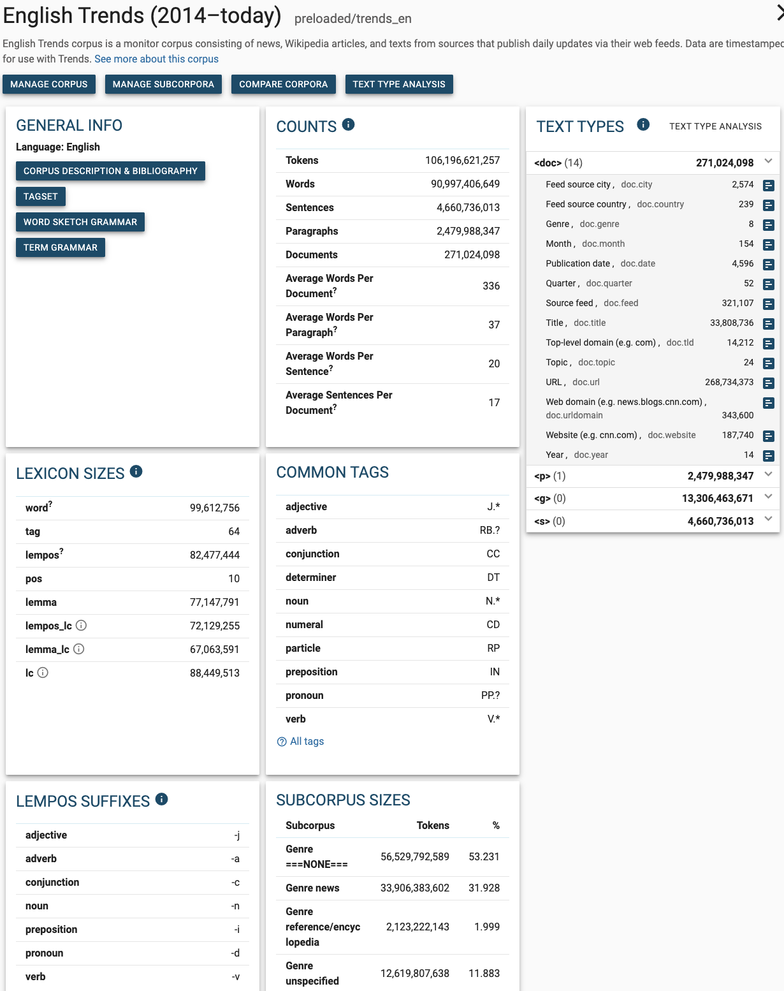Screen dimensions: 784x991
Task: Click the info icon next to COUNTS
Action: pos(348,124)
